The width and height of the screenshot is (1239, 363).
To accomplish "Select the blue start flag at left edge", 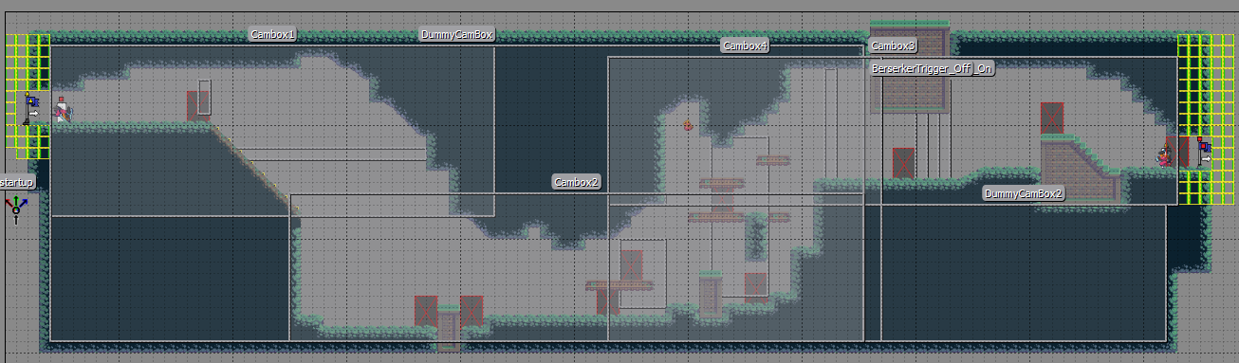I will 31,106.
